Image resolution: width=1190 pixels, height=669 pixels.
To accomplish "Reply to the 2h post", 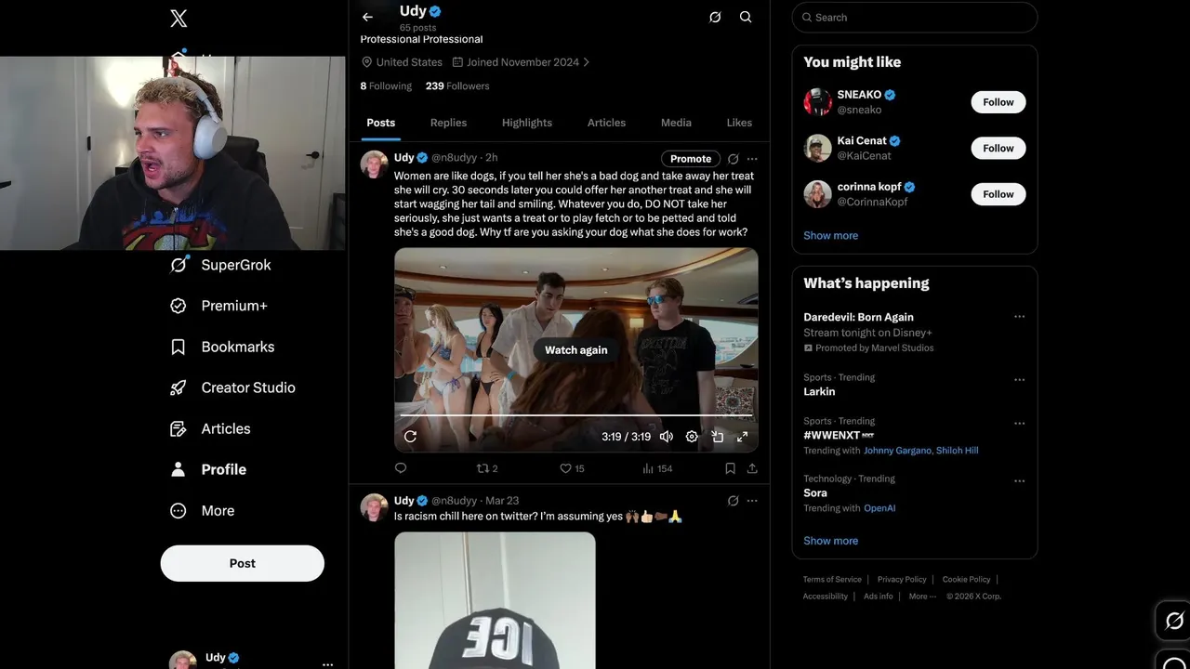I will coord(401,468).
